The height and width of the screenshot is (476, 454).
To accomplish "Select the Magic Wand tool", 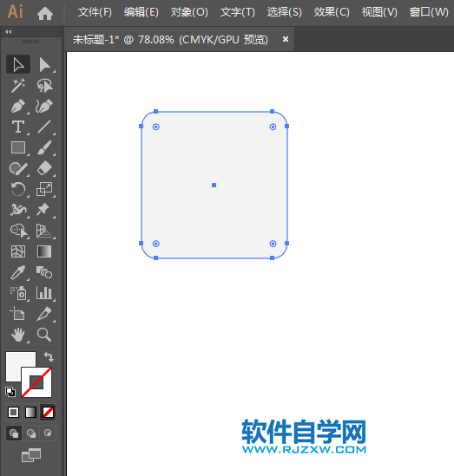I will click(18, 86).
